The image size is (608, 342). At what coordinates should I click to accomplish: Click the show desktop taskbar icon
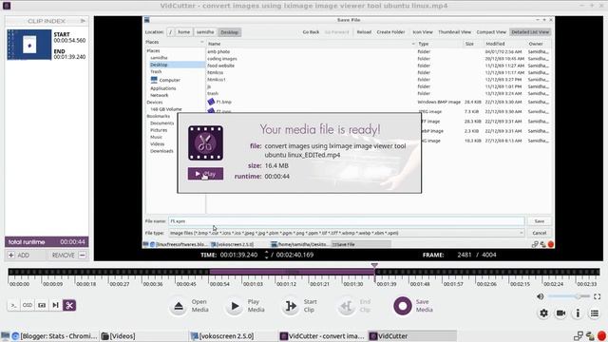5,336
